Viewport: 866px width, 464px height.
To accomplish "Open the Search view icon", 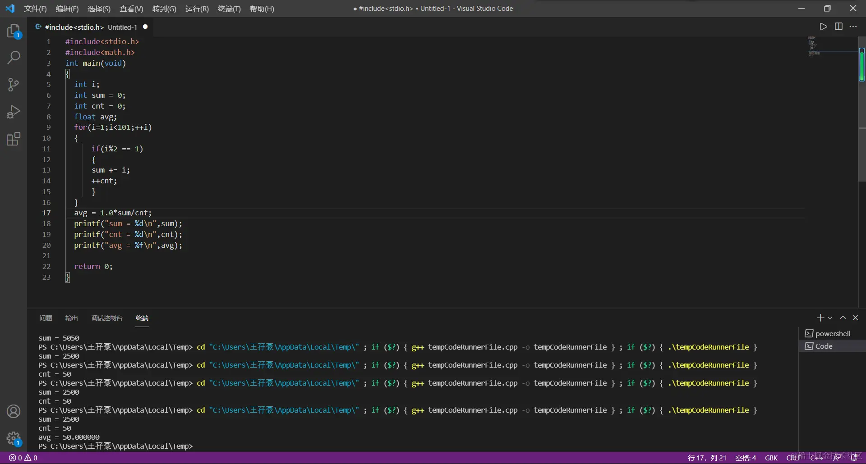I will (x=14, y=58).
